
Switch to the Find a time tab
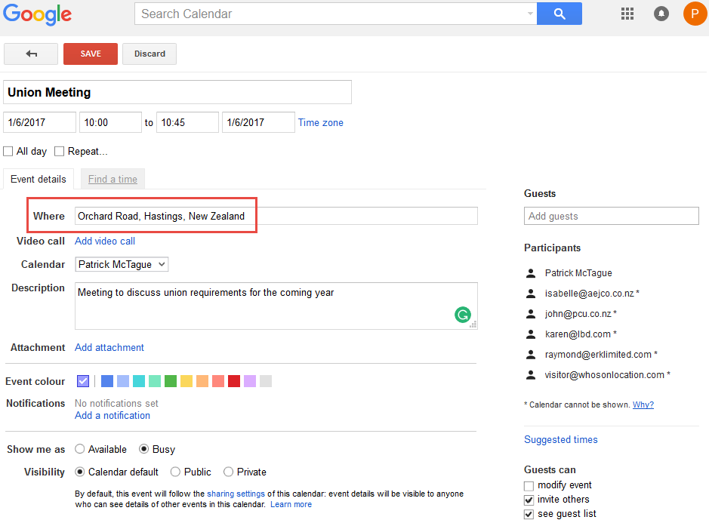[113, 179]
